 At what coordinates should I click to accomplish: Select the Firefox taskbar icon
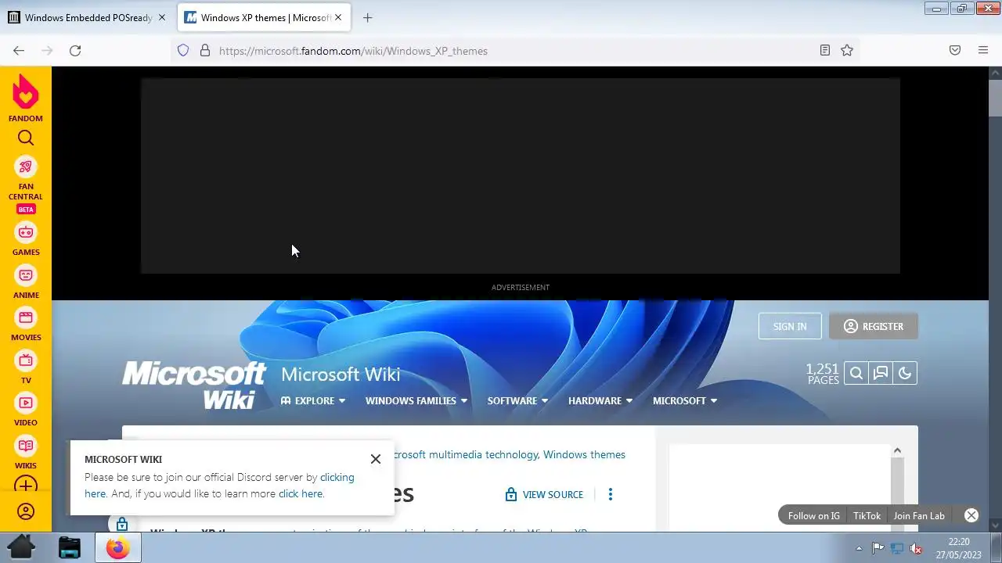pos(118,547)
